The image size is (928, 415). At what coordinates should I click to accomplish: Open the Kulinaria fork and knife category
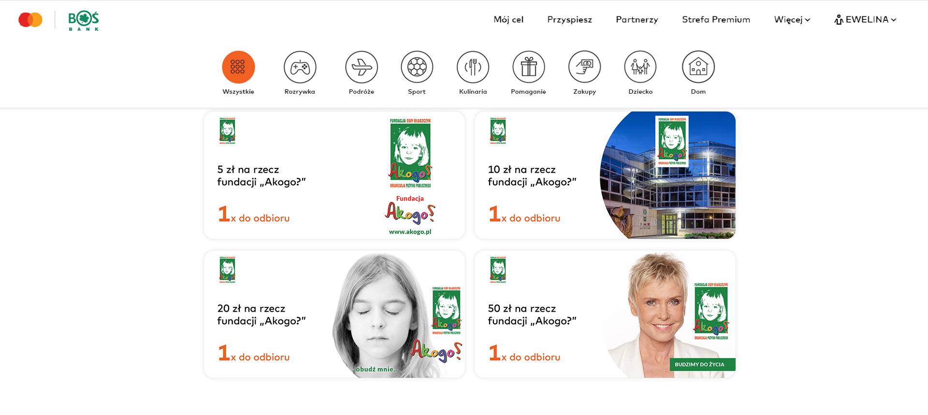tap(473, 67)
